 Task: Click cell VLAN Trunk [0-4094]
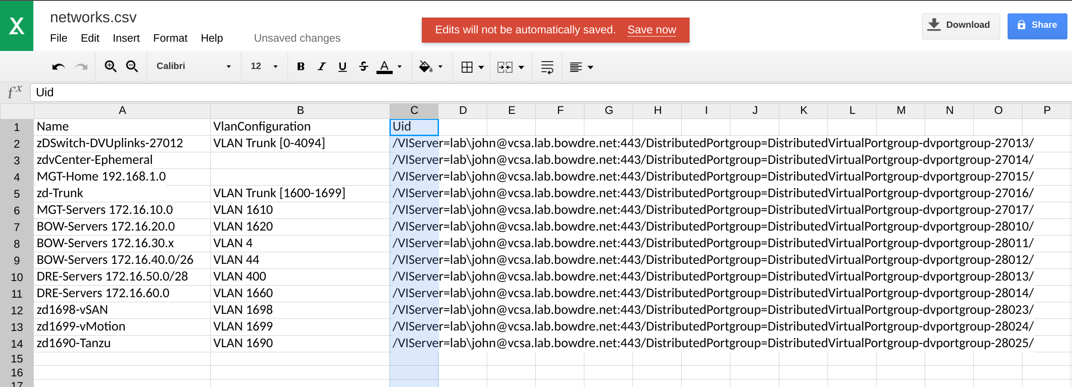(x=300, y=144)
